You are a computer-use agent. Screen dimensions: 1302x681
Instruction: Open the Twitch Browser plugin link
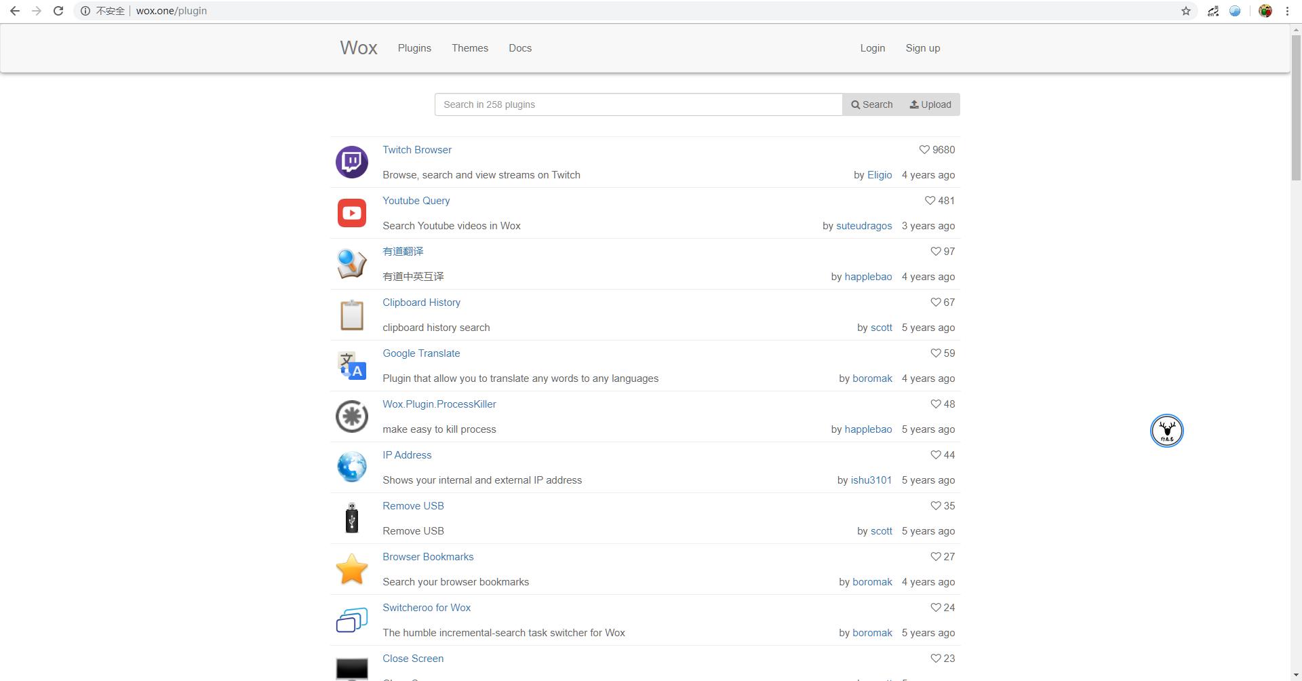pos(417,150)
